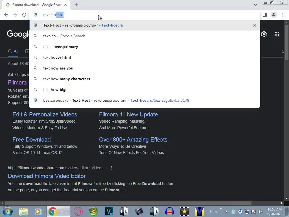Launch Audacity from the taskbar

click(169, 211)
